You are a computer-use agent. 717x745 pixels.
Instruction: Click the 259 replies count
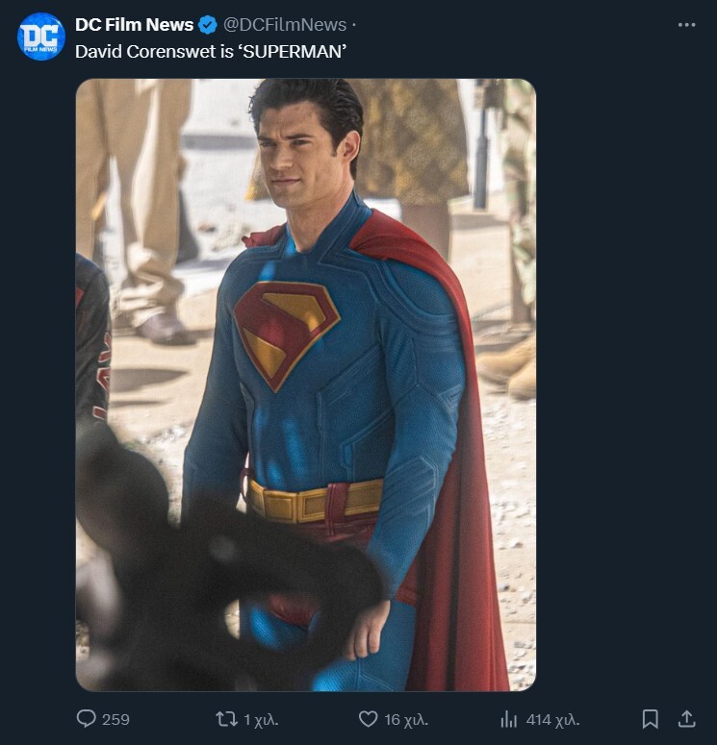(x=115, y=719)
